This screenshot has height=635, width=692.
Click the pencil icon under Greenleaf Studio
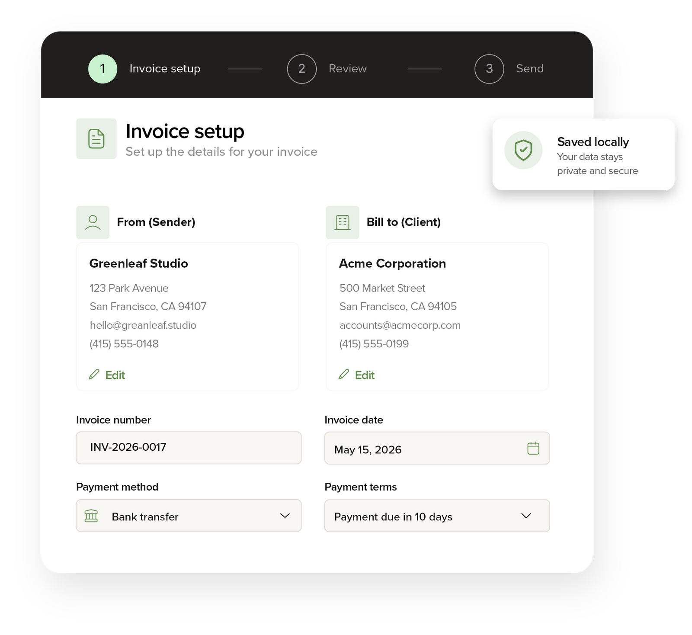coord(94,374)
